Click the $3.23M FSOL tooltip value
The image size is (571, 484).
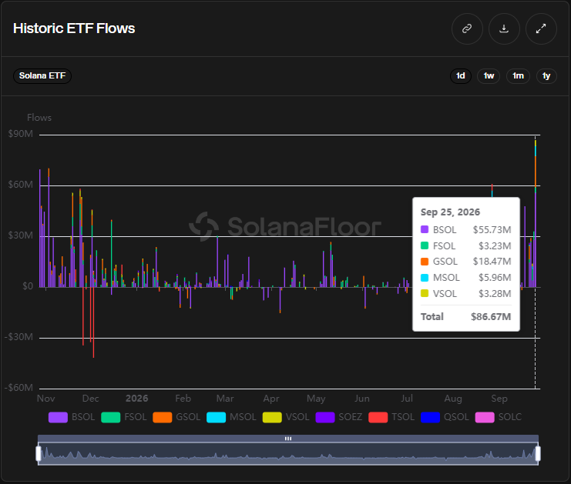495,245
